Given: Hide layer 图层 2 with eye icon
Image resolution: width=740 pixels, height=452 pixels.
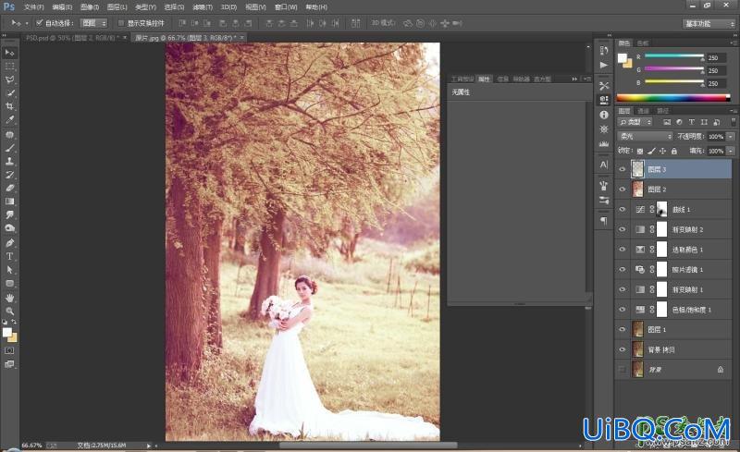Looking at the screenshot, I should 622,189.
